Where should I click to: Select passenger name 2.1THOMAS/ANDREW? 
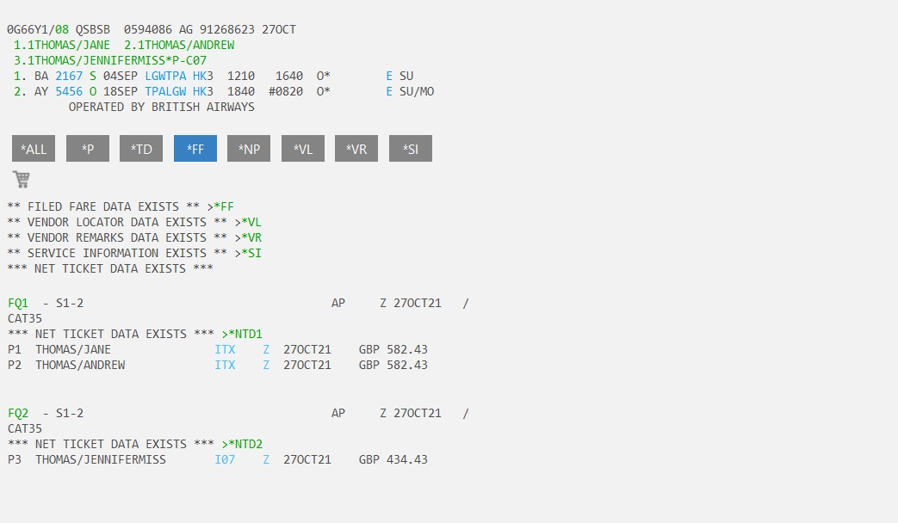click(179, 46)
